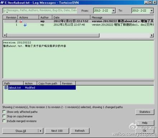
Task: Click the Refresh button
Action: tap(80, 131)
